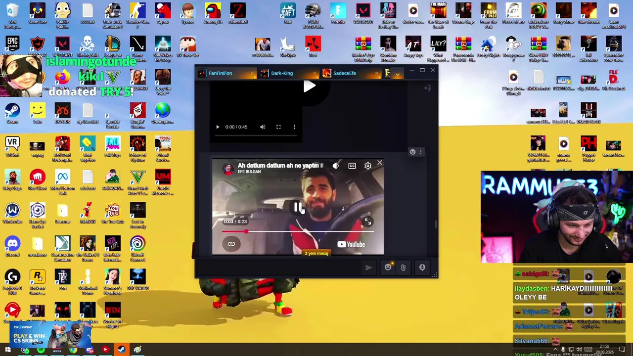The width and height of the screenshot is (633, 356).
Task: Select the Raft desktop shortcut
Action: 288,14
